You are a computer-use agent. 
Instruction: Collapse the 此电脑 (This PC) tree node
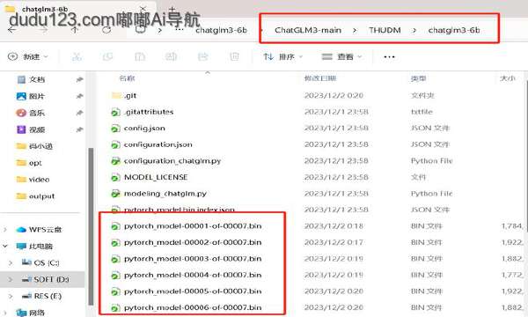coord(5,247)
